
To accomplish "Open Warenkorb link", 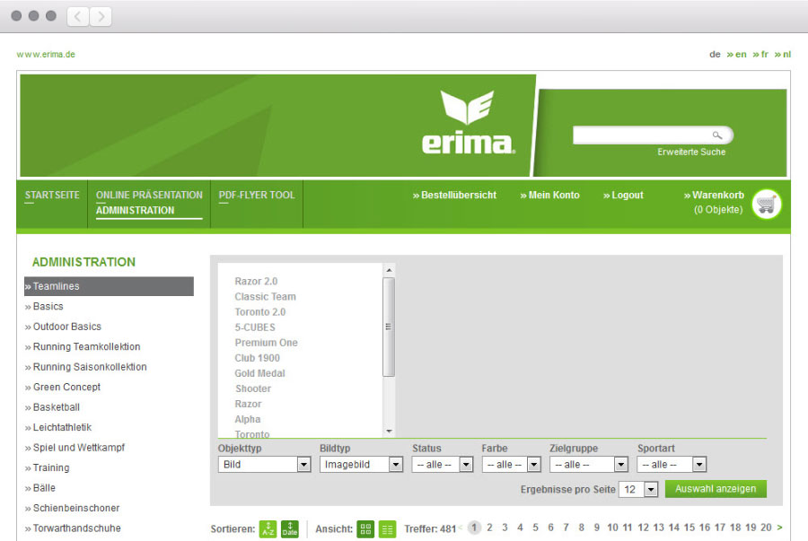I will pos(714,195).
